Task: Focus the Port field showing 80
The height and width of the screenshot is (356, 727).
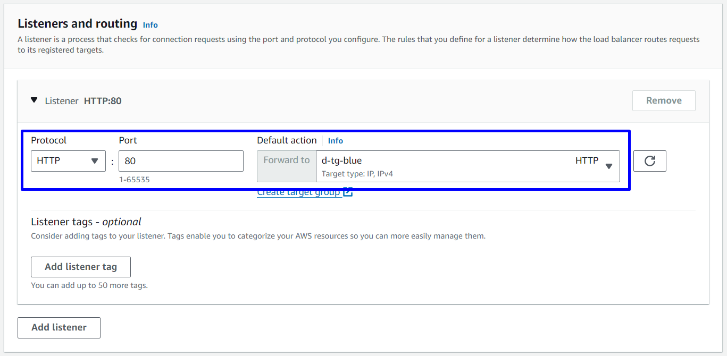Action: [181, 161]
